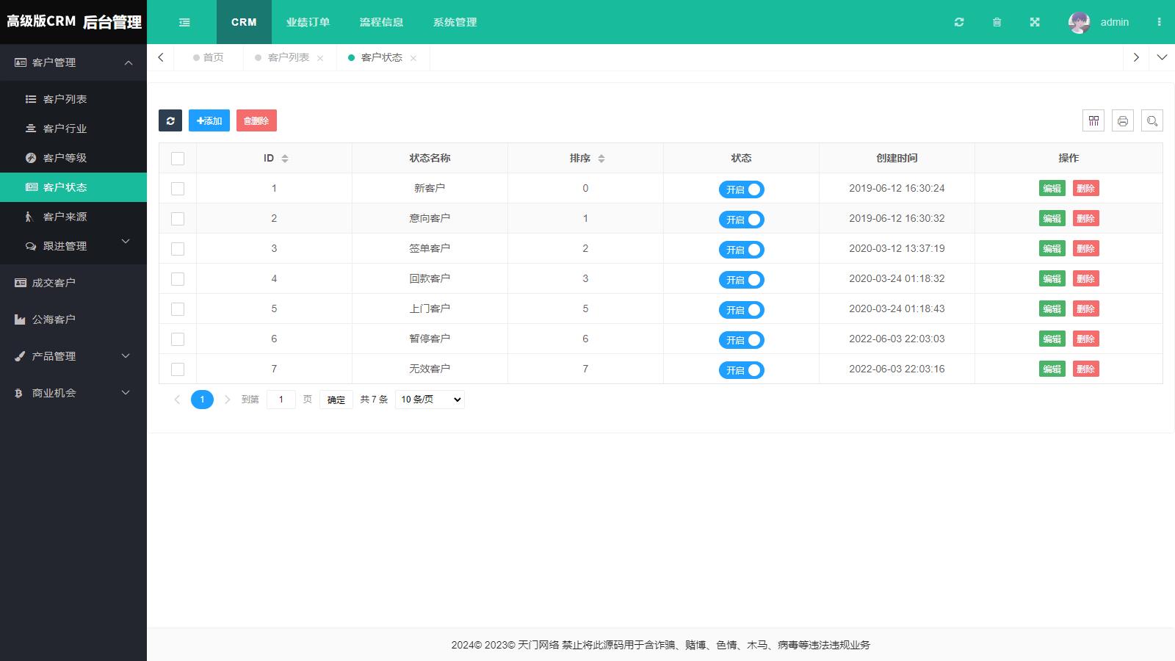Collapse the sidebar with the hamburger icon
Viewport: 1175px width, 661px height.
184,22
